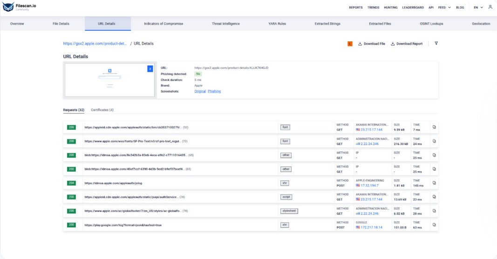The height and width of the screenshot is (259, 497).
Task: Open API in top navigation
Action: tap(431, 7)
